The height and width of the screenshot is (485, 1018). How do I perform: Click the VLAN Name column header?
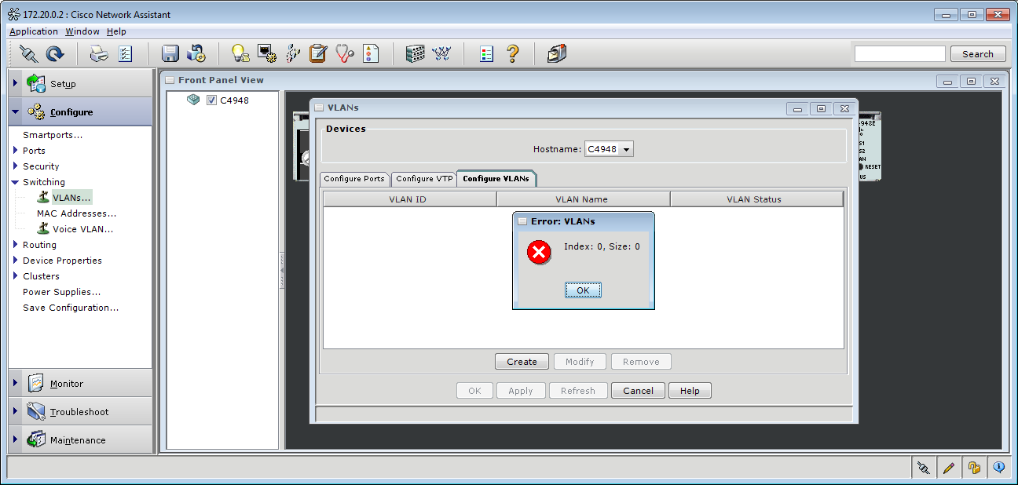(x=583, y=199)
